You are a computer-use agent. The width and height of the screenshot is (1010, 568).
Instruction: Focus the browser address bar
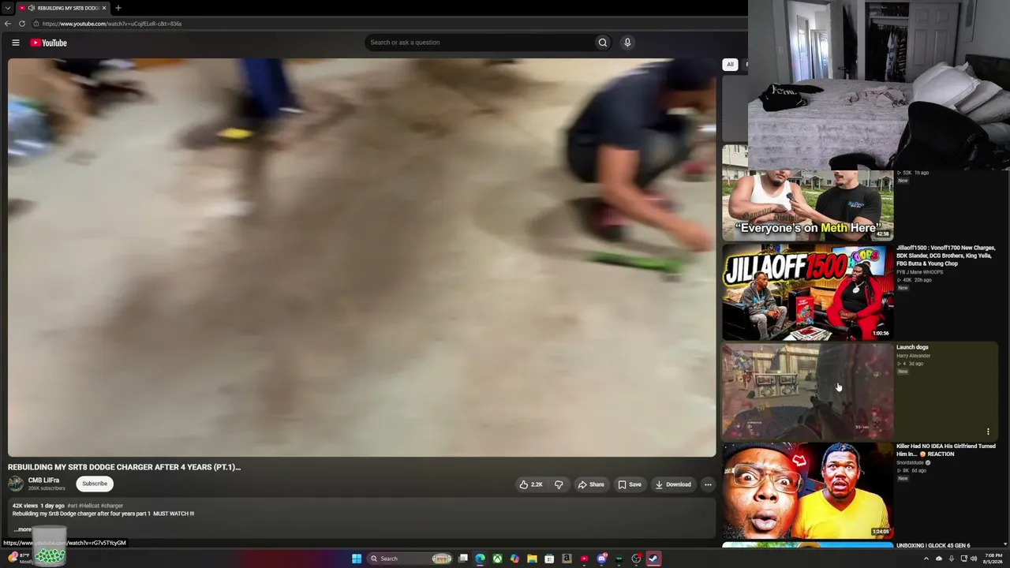[x=387, y=24]
